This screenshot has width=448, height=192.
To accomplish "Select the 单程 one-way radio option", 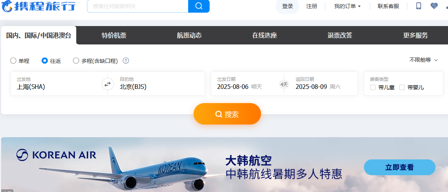I will (x=20, y=61).
